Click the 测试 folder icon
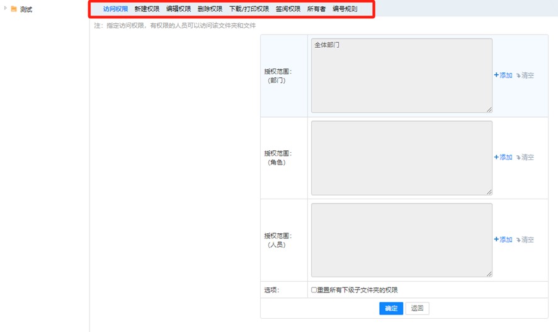 coord(14,9)
